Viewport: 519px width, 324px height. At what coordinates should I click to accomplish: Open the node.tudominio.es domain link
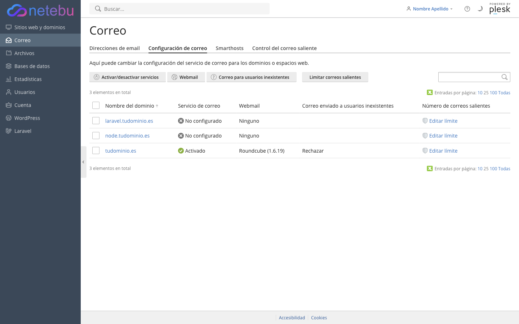[127, 136]
